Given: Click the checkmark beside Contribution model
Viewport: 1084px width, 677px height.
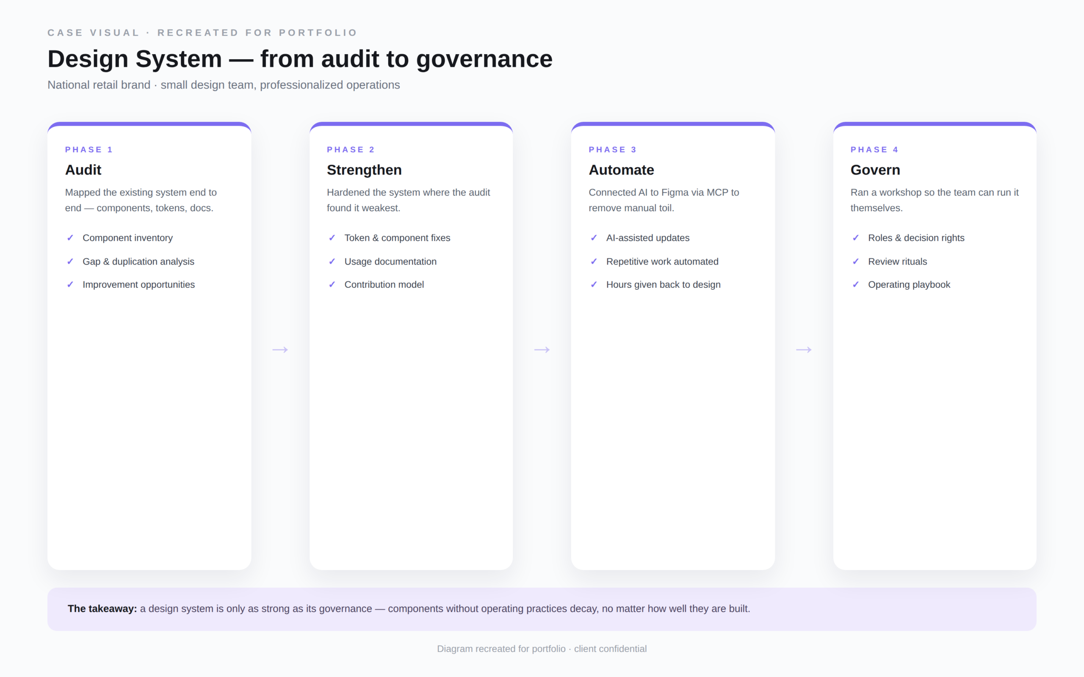Looking at the screenshot, I should 332,285.
